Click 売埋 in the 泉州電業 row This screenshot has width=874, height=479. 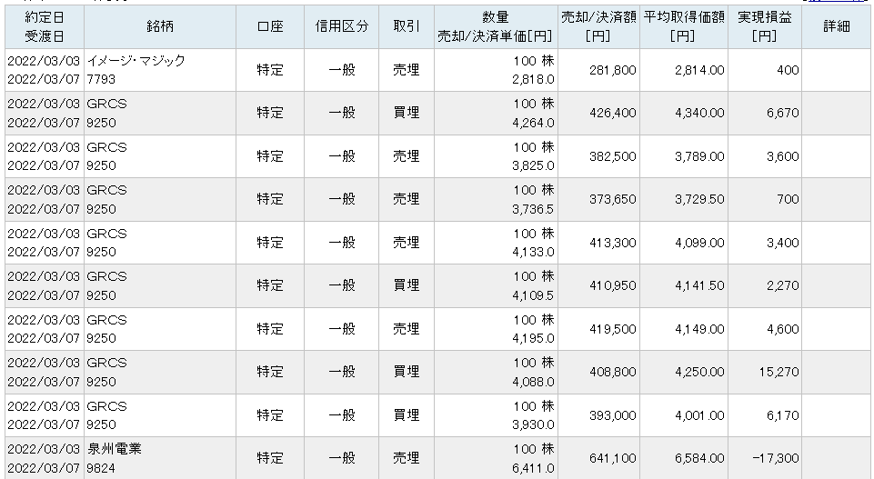tap(407, 458)
